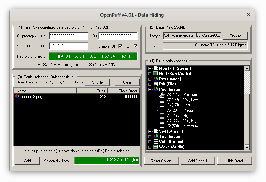Click the Next/Sun audio format icon
Image resolution: width=266 pixels, height=182 pixels.
(x=156, y=74)
